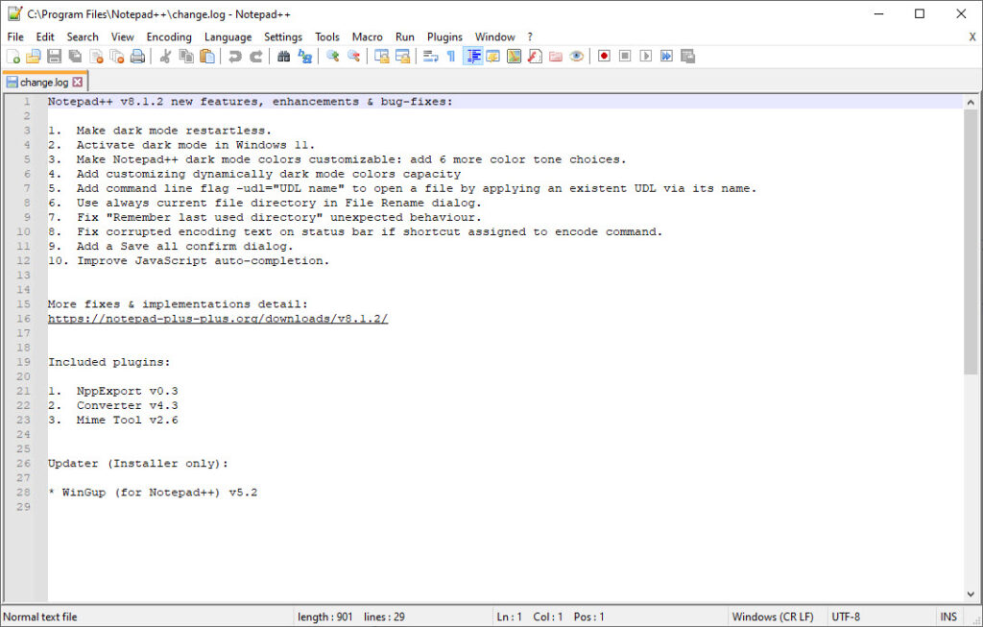This screenshot has height=627, width=983.
Task: Click the Close All toolbar icon
Action: [116, 57]
